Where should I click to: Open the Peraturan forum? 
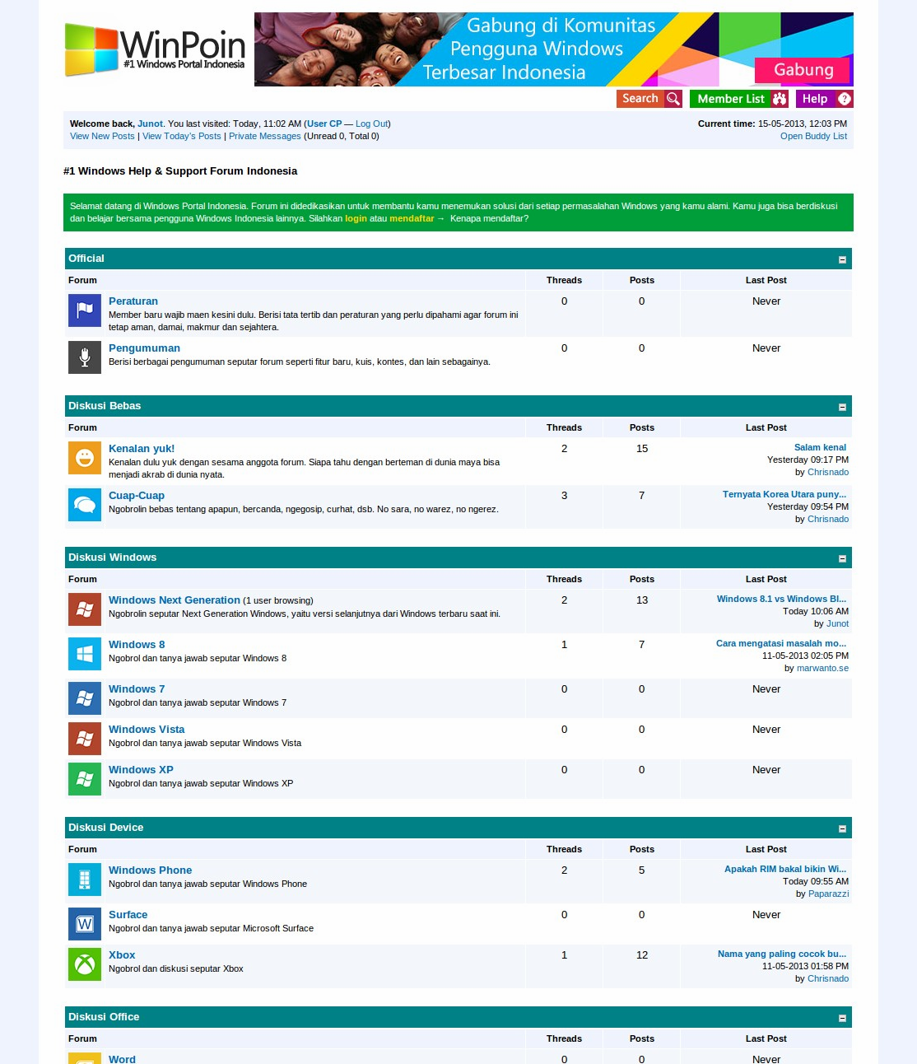pyautogui.click(x=133, y=301)
